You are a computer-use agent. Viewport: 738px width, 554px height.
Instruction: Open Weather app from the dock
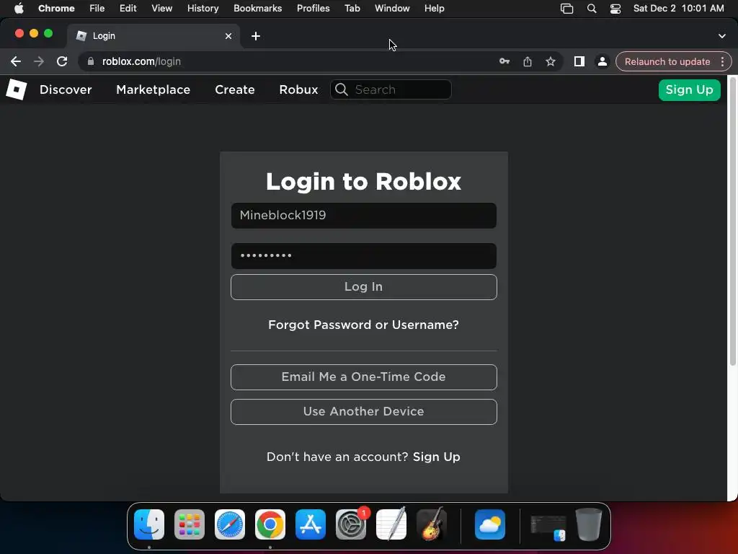click(490, 524)
